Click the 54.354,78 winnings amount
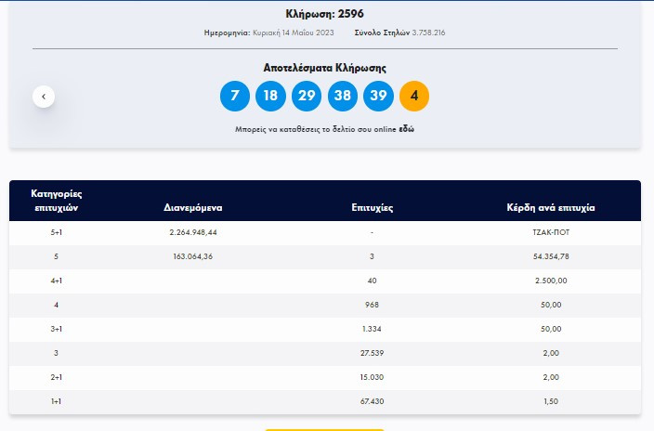 pyautogui.click(x=551, y=256)
